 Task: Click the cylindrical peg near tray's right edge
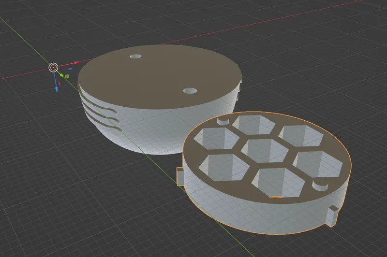pos(320,185)
